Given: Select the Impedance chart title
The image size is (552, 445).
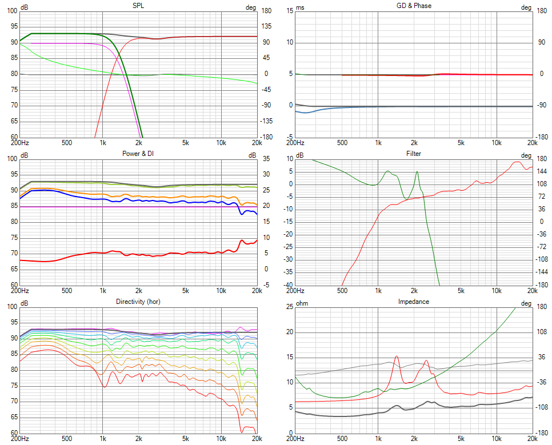Looking at the screenshot, I should click(414, 302).
